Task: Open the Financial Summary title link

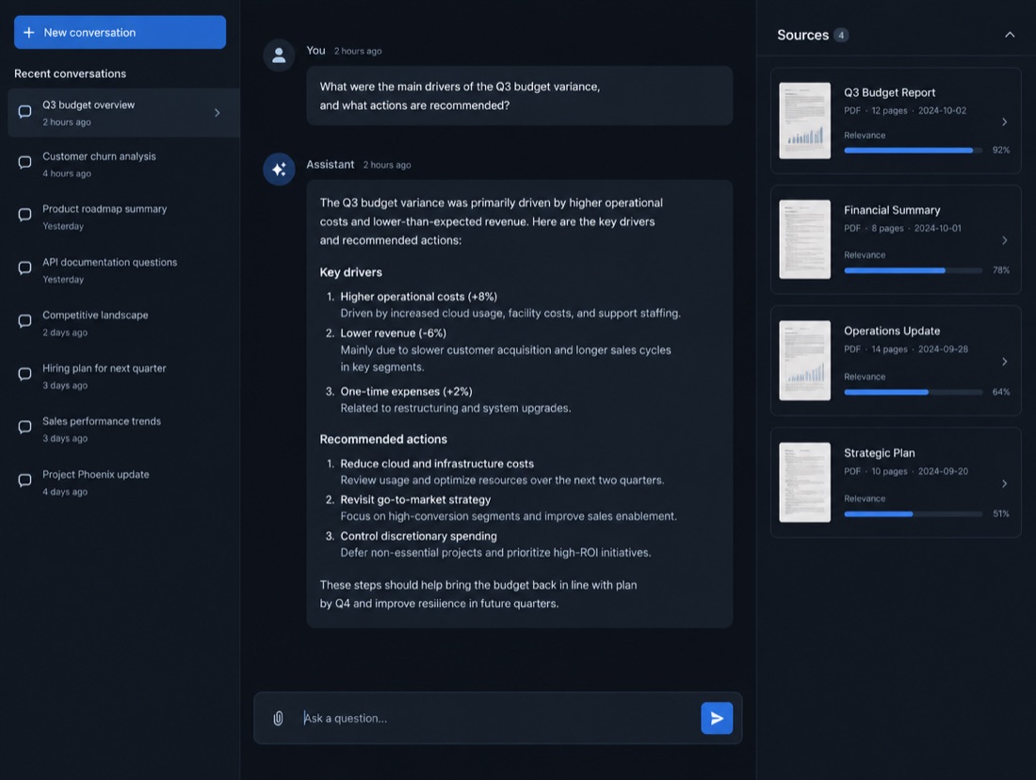Action: [892, 210]
